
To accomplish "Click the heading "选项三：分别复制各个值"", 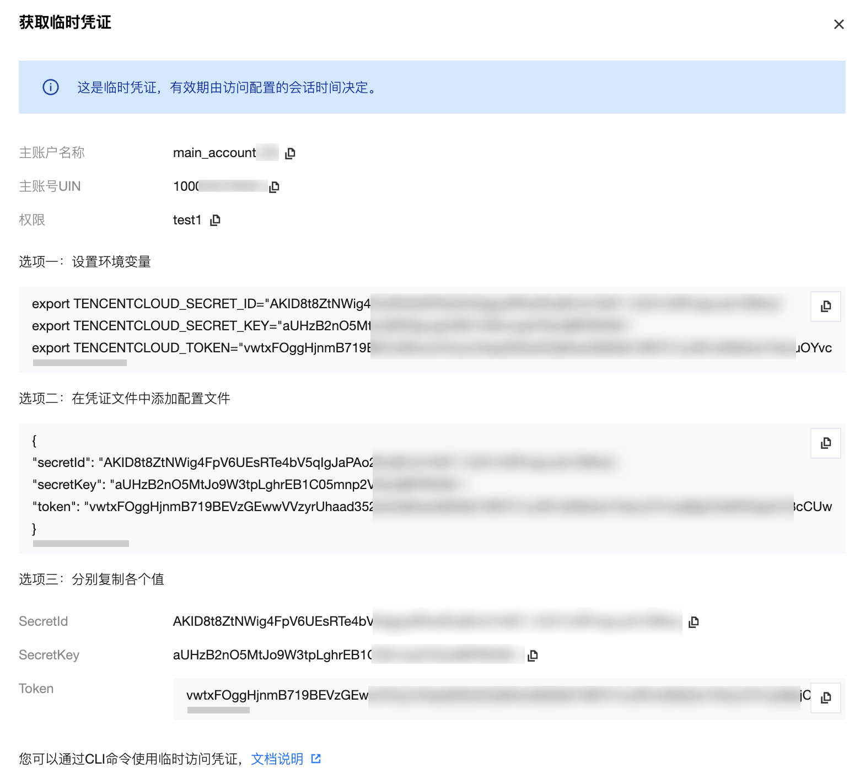I will (x=92, y=579).
